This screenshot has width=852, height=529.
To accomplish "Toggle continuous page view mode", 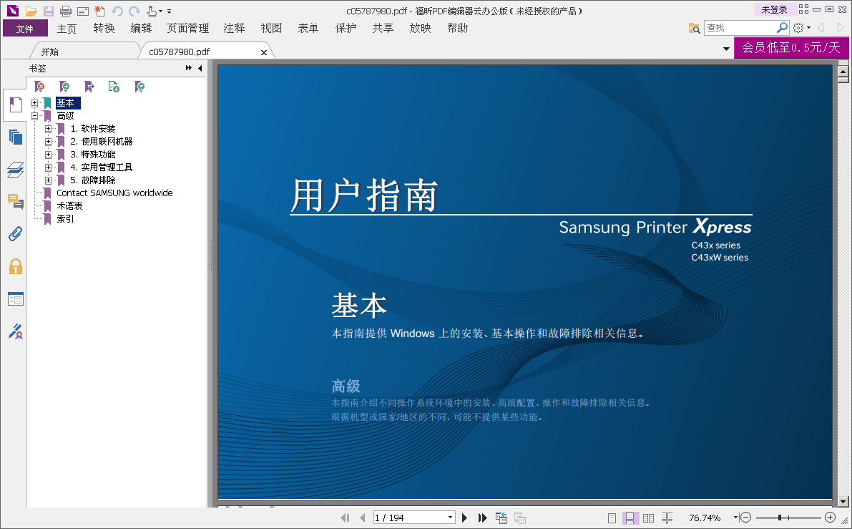I will 630,518.
